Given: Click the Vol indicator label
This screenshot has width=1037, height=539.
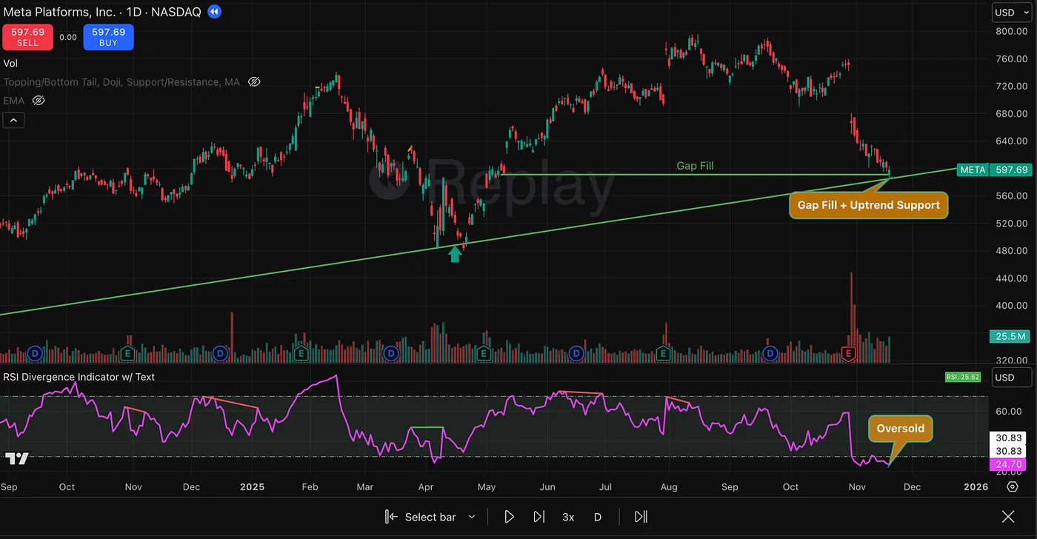Looking at the screenshot, I should pos(10,64).
